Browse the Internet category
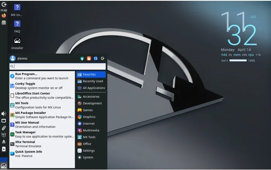The image size is (271, 170). click(x=91, y=124)
